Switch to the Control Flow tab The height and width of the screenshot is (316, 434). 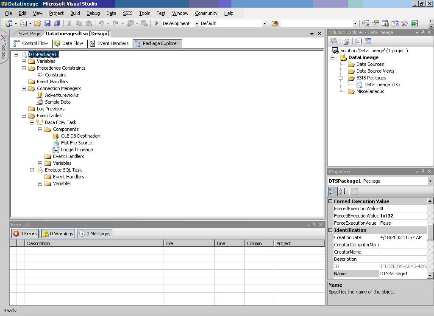pos(31,43)
